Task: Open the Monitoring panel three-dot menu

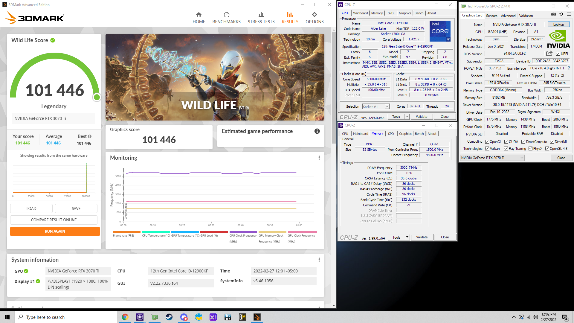Action: click(319, 158)
